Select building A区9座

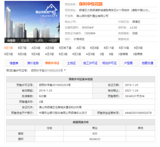tap(90, 54)
